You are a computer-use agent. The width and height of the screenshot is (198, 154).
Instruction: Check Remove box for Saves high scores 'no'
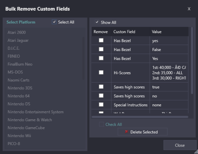(101, 96)
